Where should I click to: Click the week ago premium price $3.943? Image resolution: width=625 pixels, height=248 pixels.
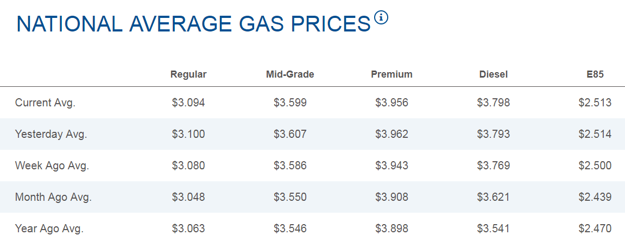(x=392, y=166)
